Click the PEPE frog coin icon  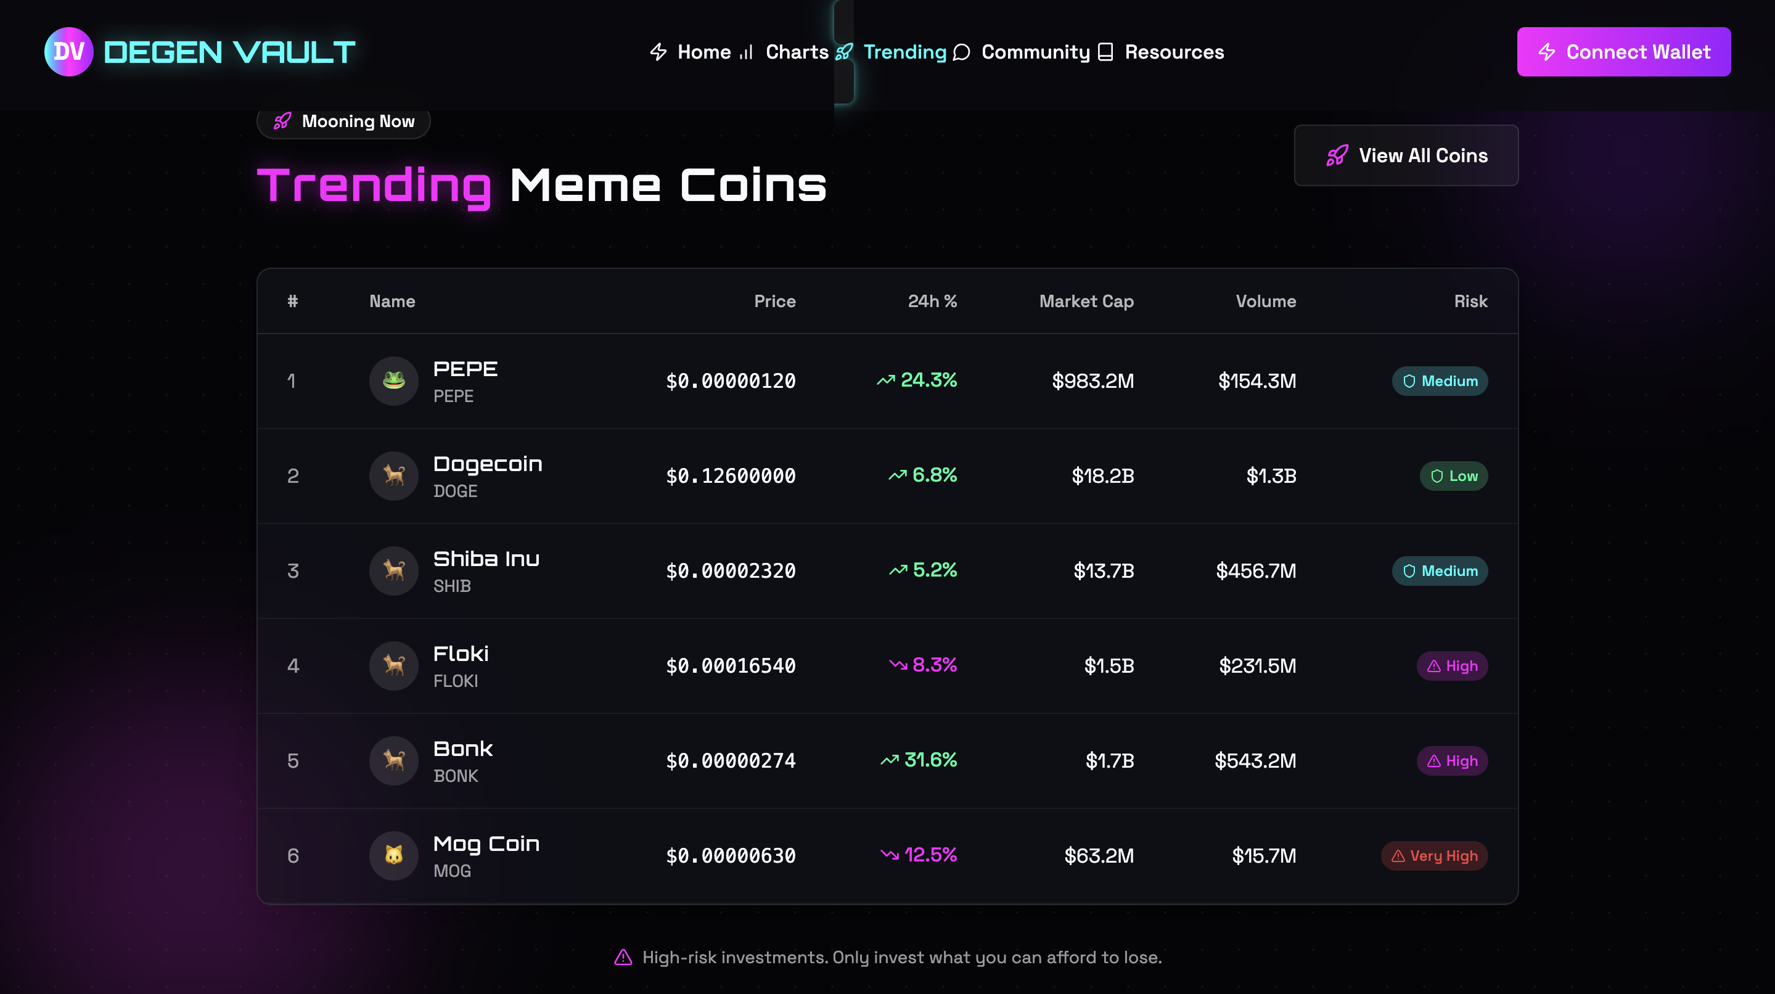pyautogui.click(x=393, y=380)
